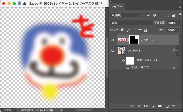Create new fill or adjustment layer

(x=153, y=106)
